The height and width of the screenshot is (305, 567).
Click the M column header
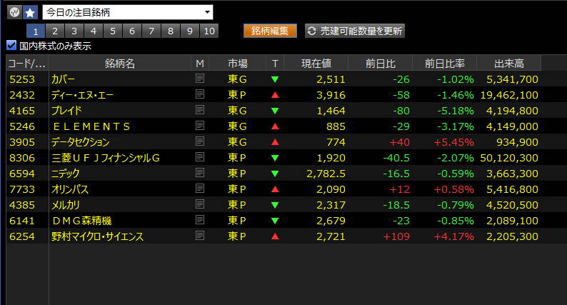[200, 64]
